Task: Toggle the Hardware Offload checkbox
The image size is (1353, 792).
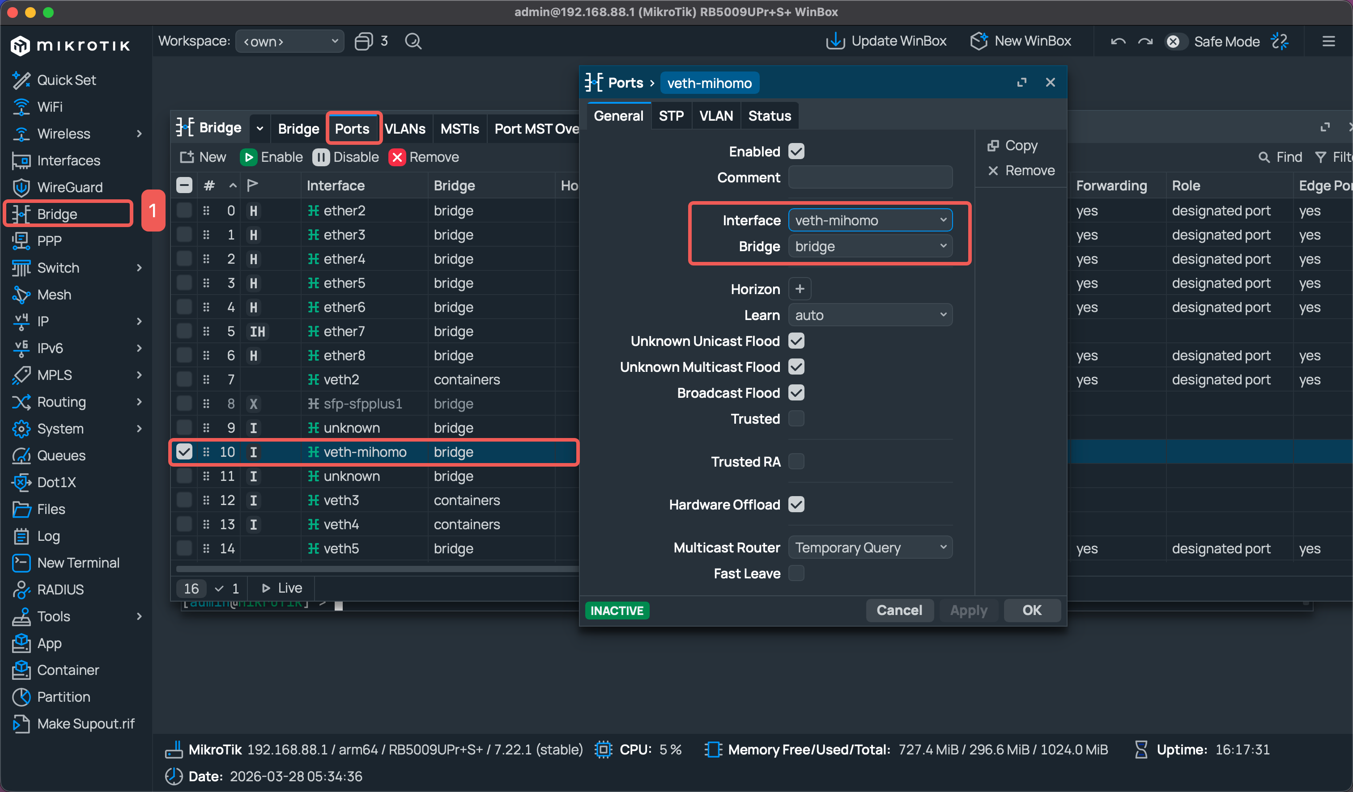Action: coord(796,505)
